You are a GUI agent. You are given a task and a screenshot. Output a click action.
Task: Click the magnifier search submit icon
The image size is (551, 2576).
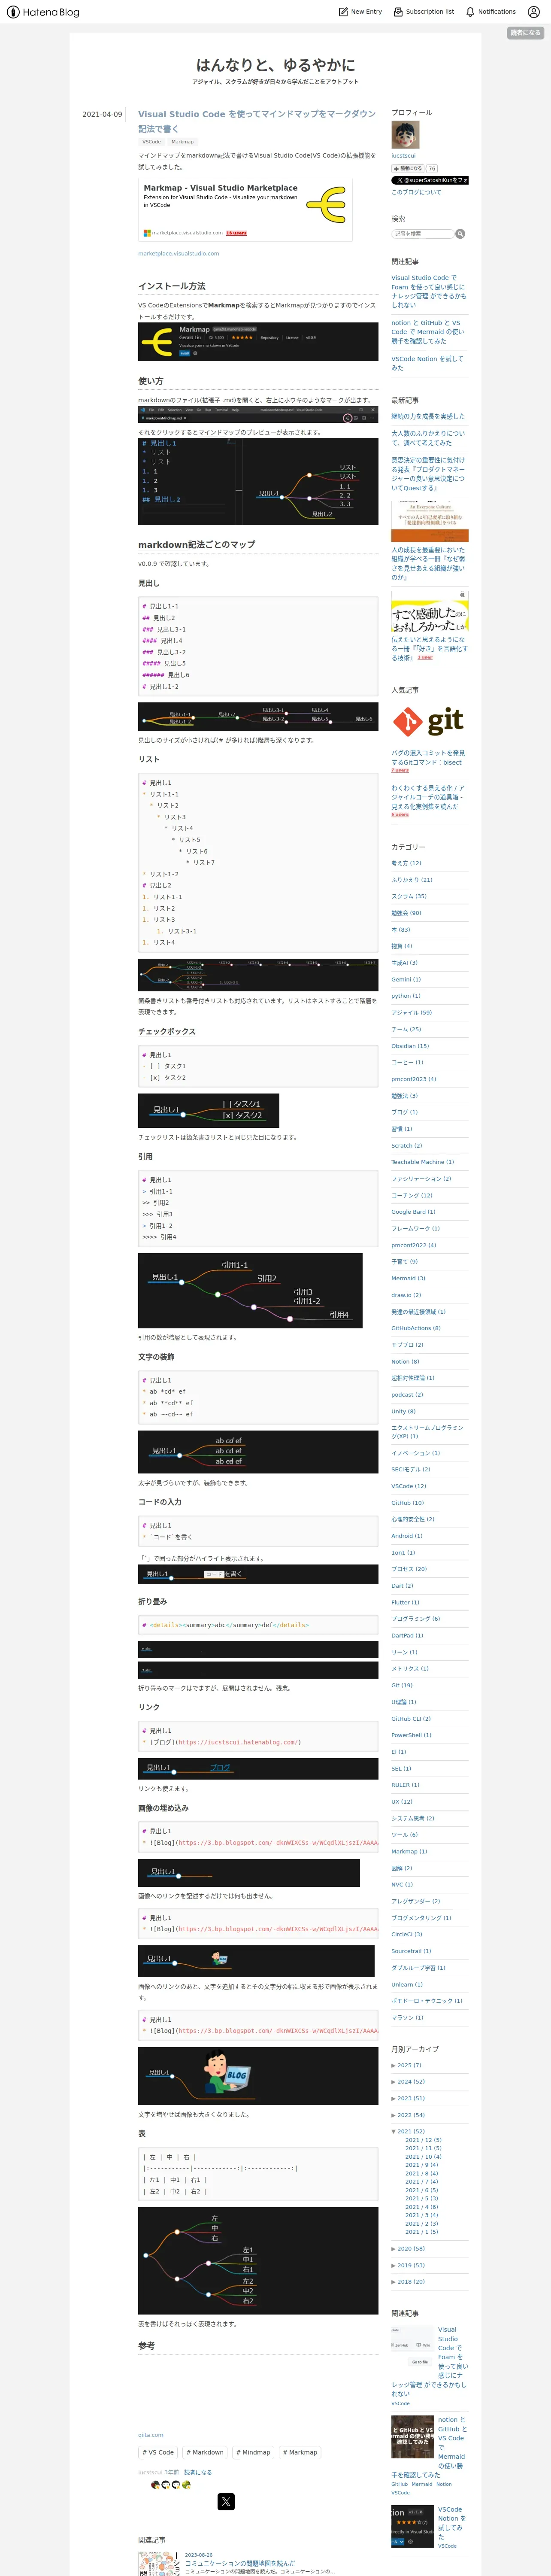point(460,233)
